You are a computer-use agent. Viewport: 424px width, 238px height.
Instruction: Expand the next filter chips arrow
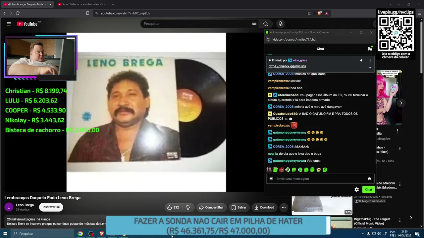[x=411, y=218]
